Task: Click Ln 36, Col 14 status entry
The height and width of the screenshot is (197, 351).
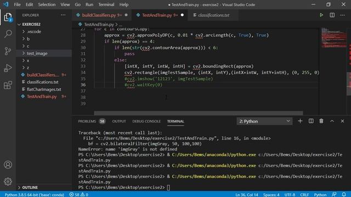Action: point(247,195)
